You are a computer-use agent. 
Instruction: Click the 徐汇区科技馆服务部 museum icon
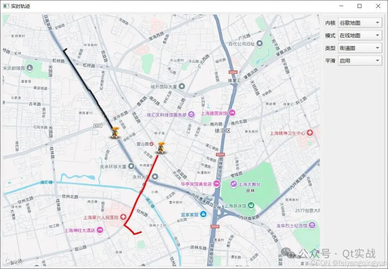(x=191, y=115)
